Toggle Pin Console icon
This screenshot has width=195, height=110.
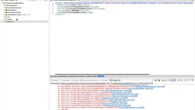click(x=179, y=80)
